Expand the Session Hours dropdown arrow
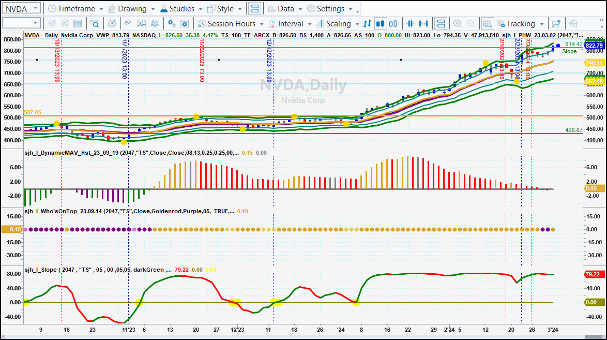This screenshot has height=340, width=607. (x=262, y=24)
